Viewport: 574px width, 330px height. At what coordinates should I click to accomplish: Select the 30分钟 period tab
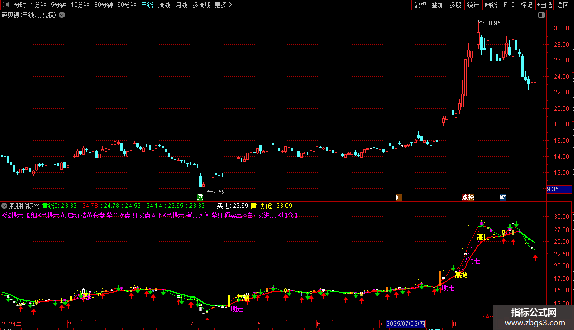[103, 5]
